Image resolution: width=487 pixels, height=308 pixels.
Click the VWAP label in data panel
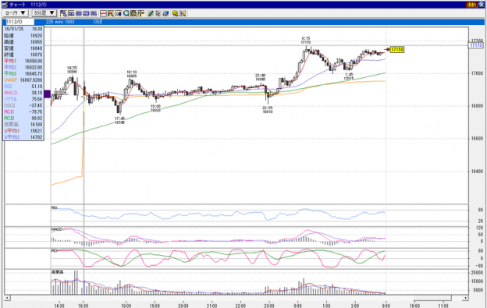pyautogui.click(x=11, y=80)
